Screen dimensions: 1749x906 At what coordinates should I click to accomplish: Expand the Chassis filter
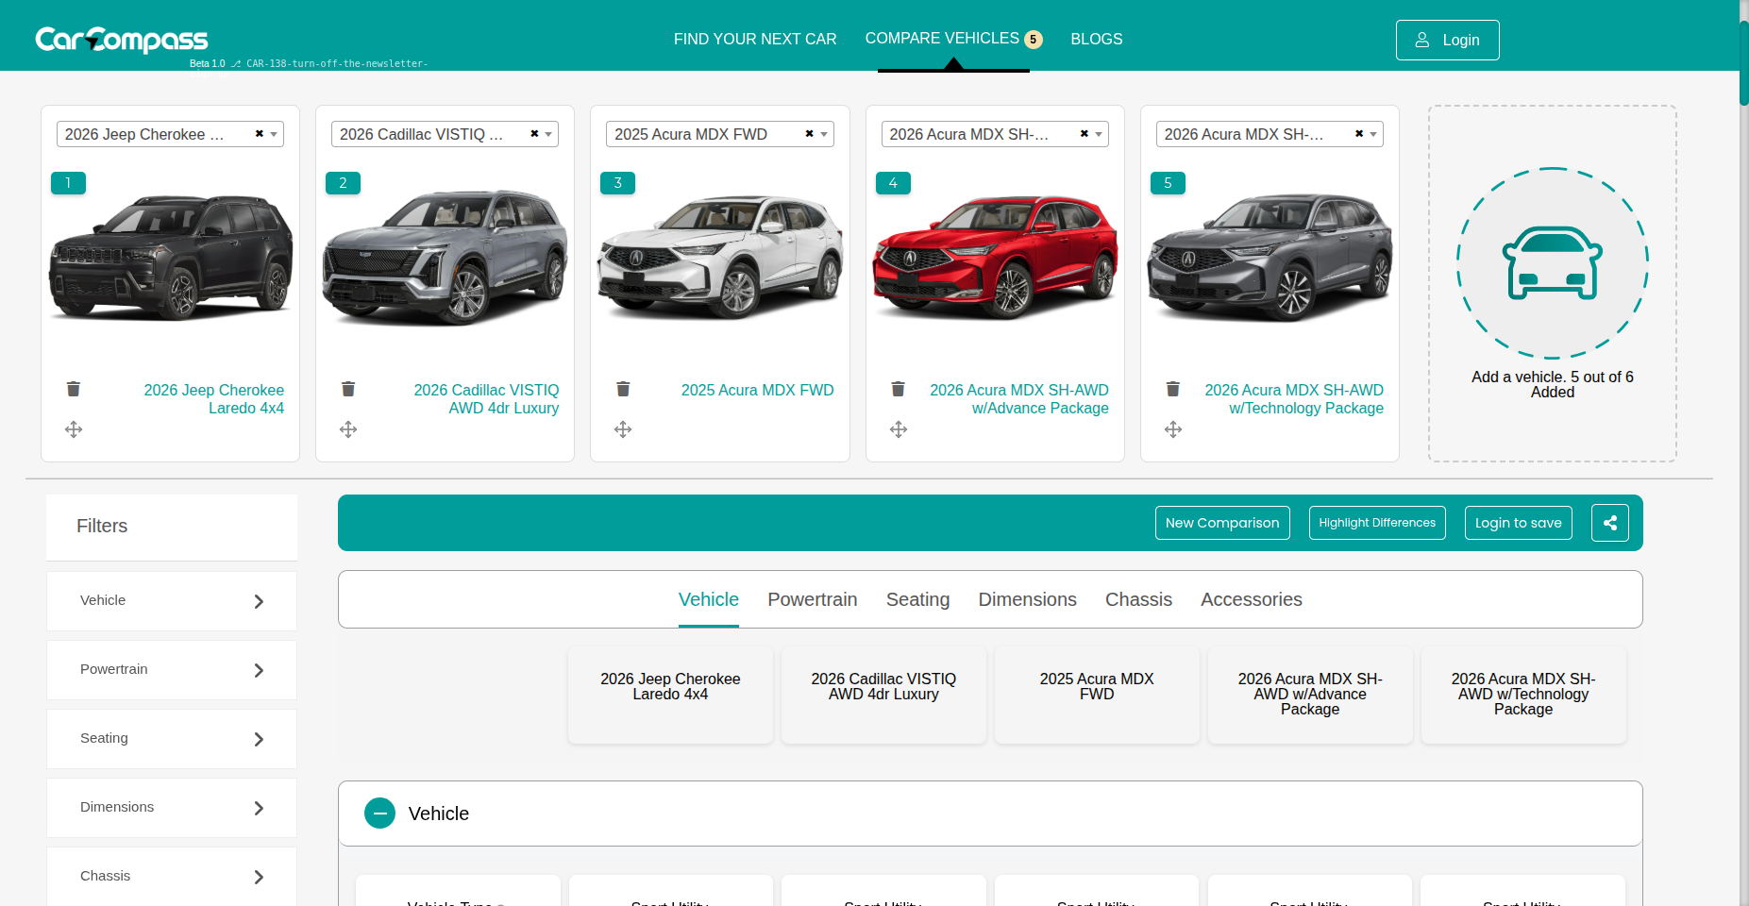pyautogui.click(x=171, y=876)
